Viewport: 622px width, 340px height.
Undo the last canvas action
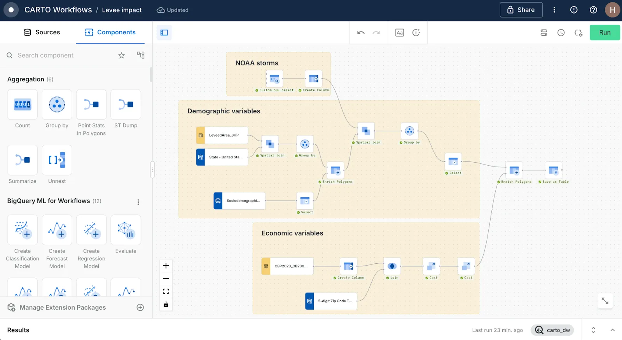(x=361, y=33)
